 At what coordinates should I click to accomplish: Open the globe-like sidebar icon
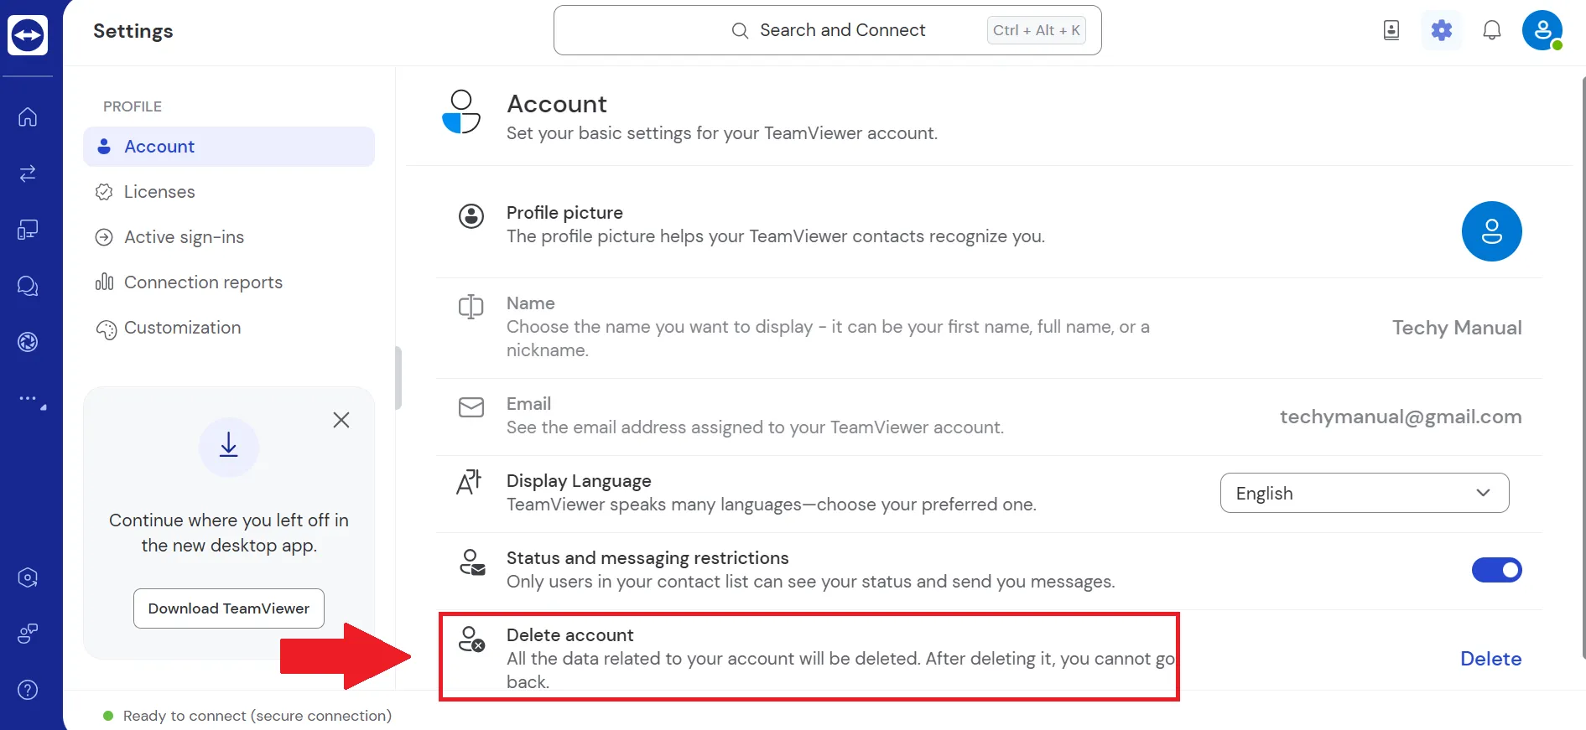[x=28, y=342]
